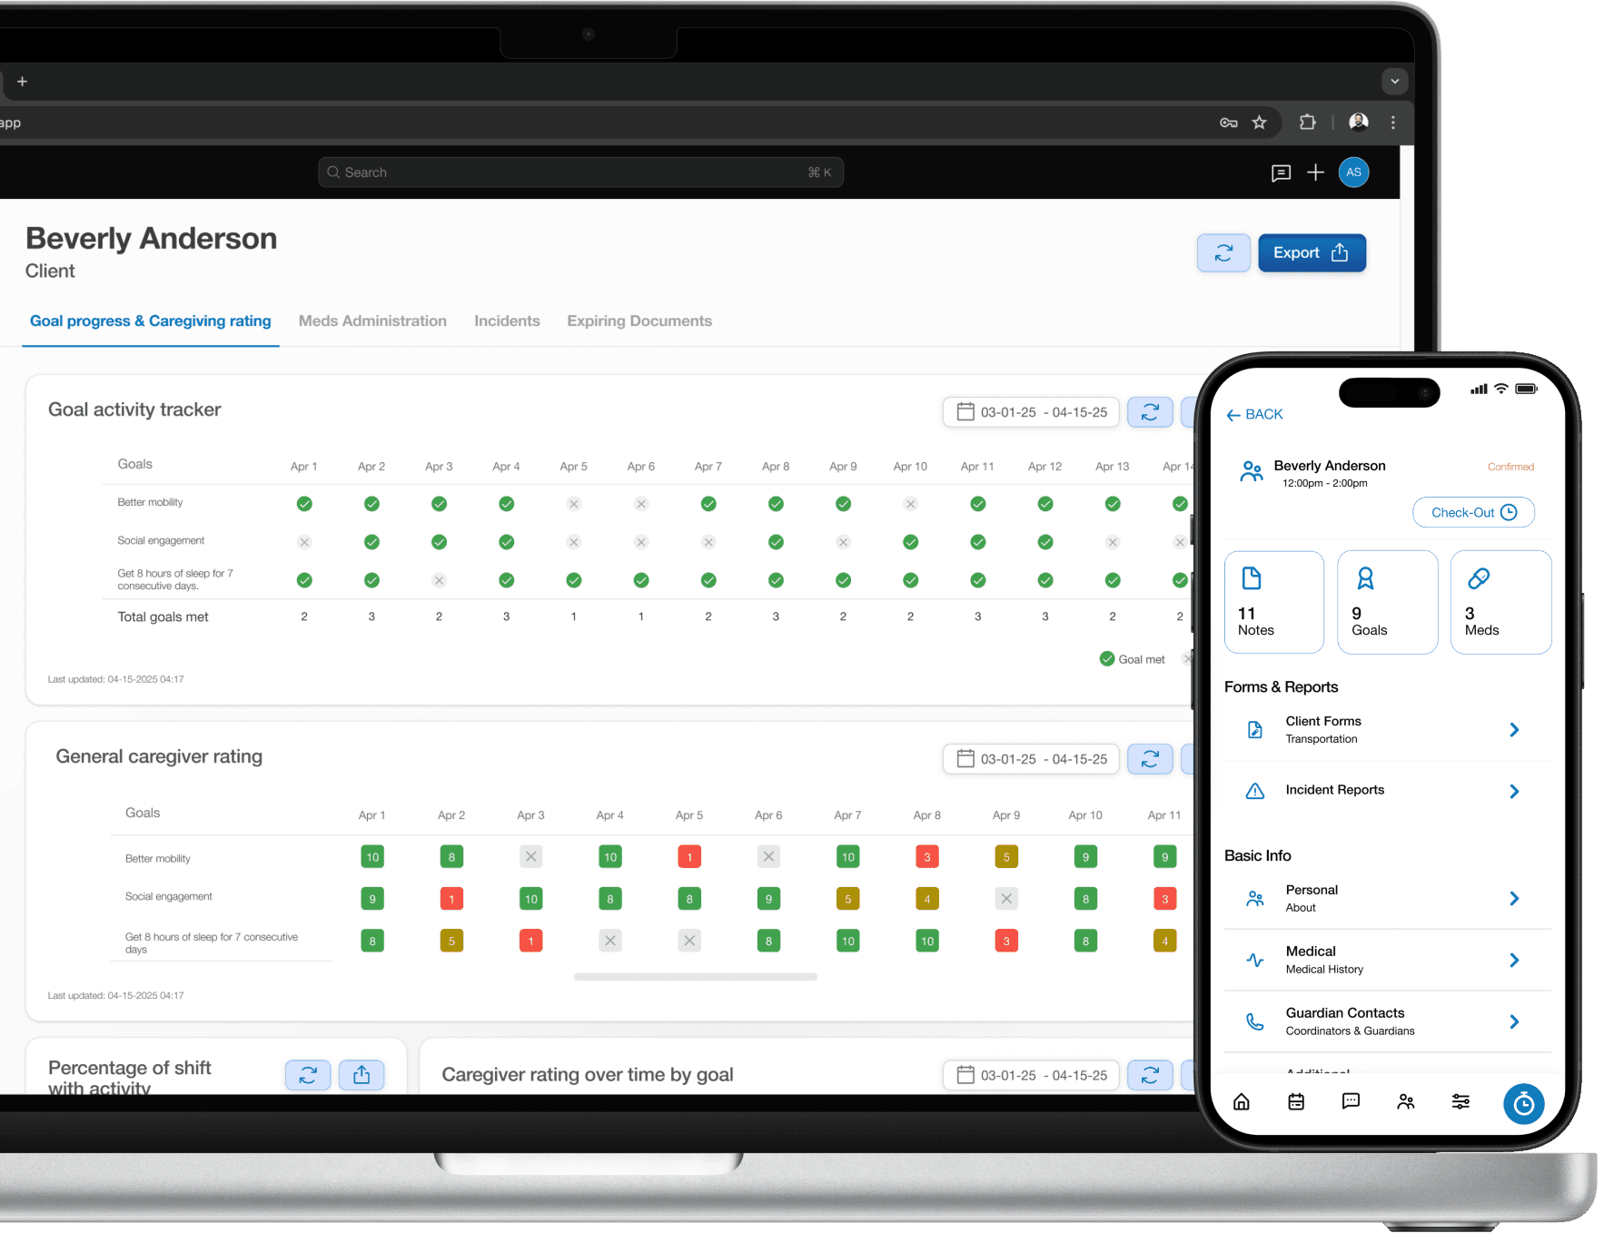Image resolution: width=1604 pixels, height=1233 pixels.
Task: Select Goal progress & Caregiving rating tab
Action: click(x=151, y=321)
